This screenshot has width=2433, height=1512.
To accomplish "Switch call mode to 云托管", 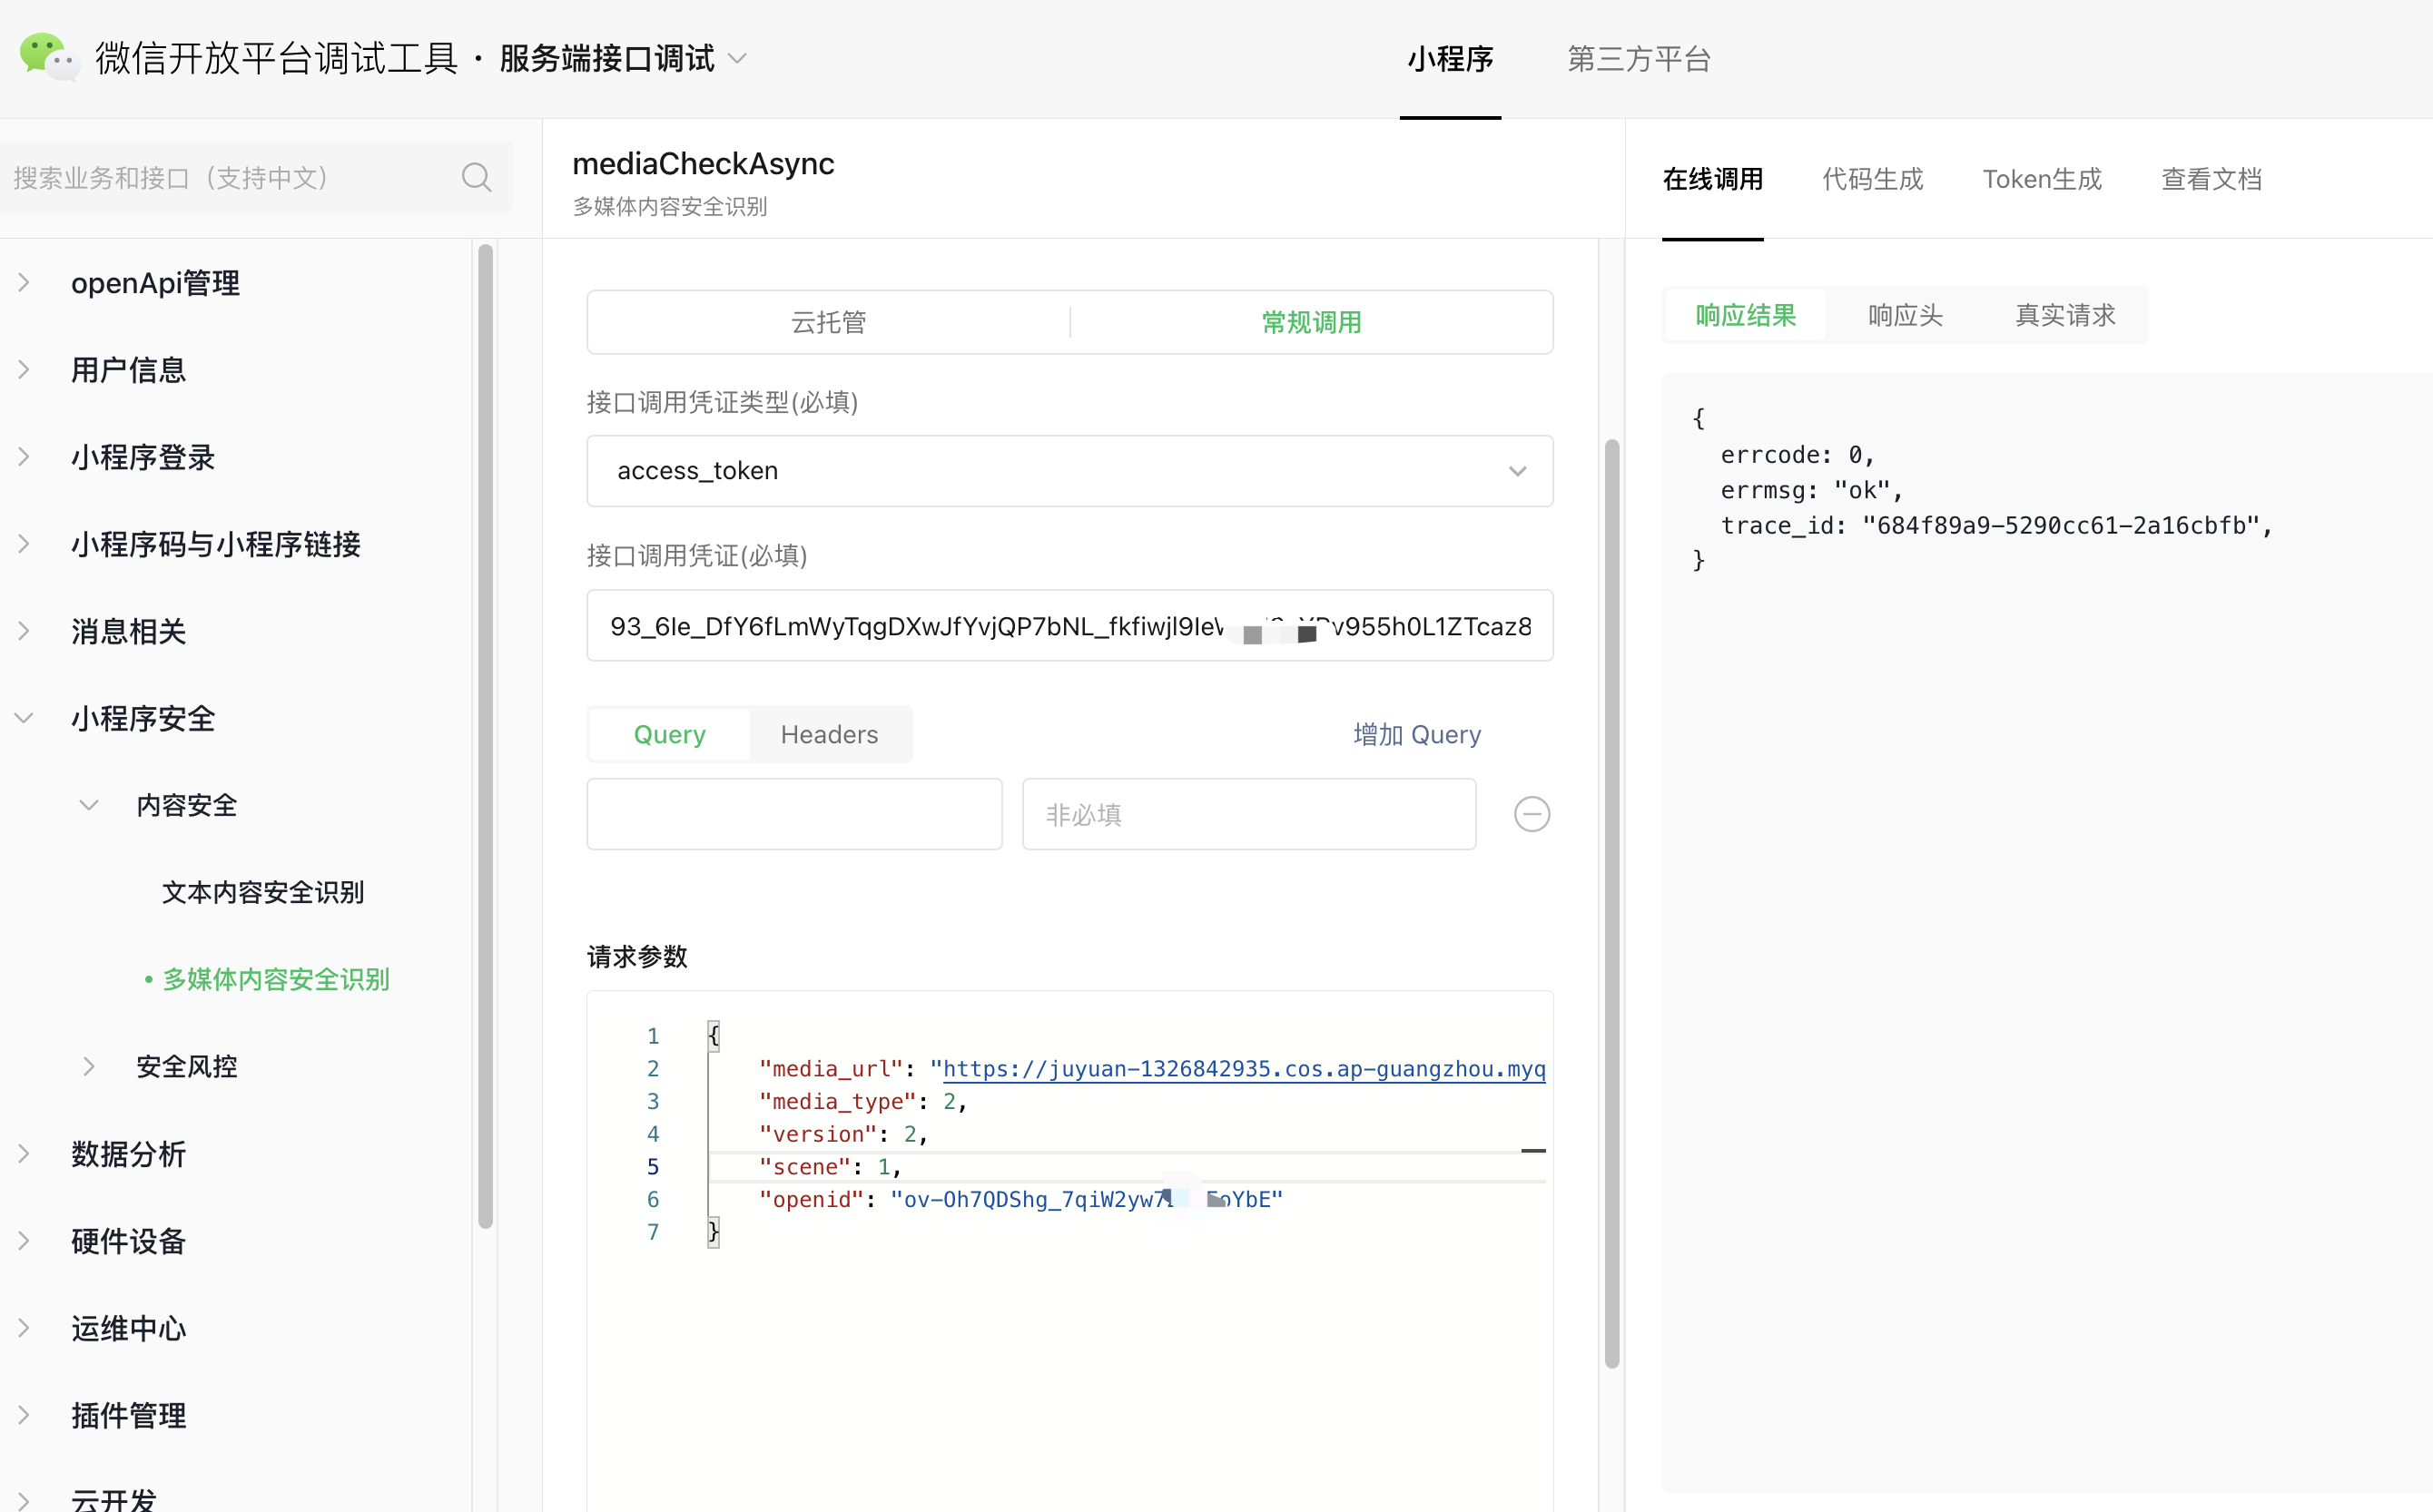I will click(x=828, y=322).
